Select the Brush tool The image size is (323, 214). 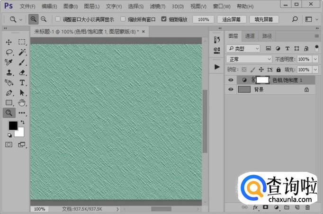22,62
